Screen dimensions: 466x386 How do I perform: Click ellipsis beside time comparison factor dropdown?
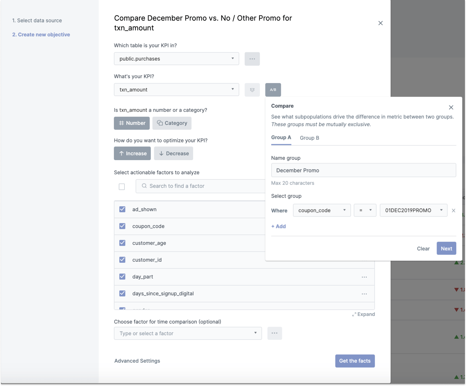click(274, 333)
